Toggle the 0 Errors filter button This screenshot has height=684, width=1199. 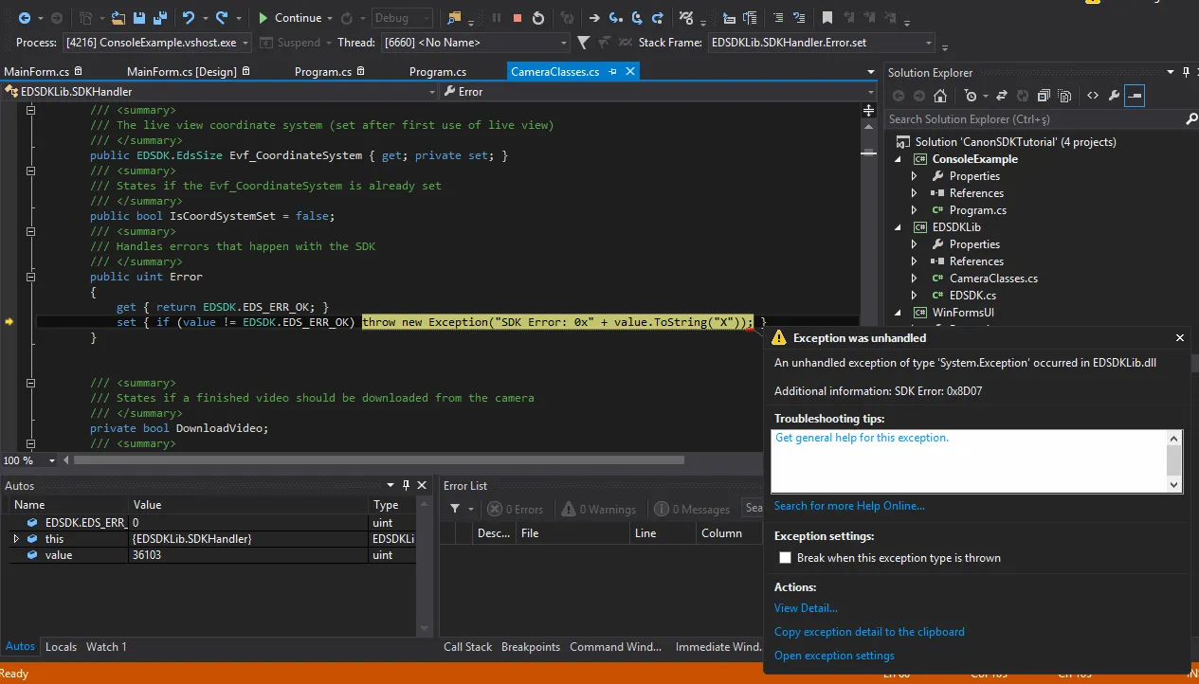pyautogui.click(x=516, y=510)
